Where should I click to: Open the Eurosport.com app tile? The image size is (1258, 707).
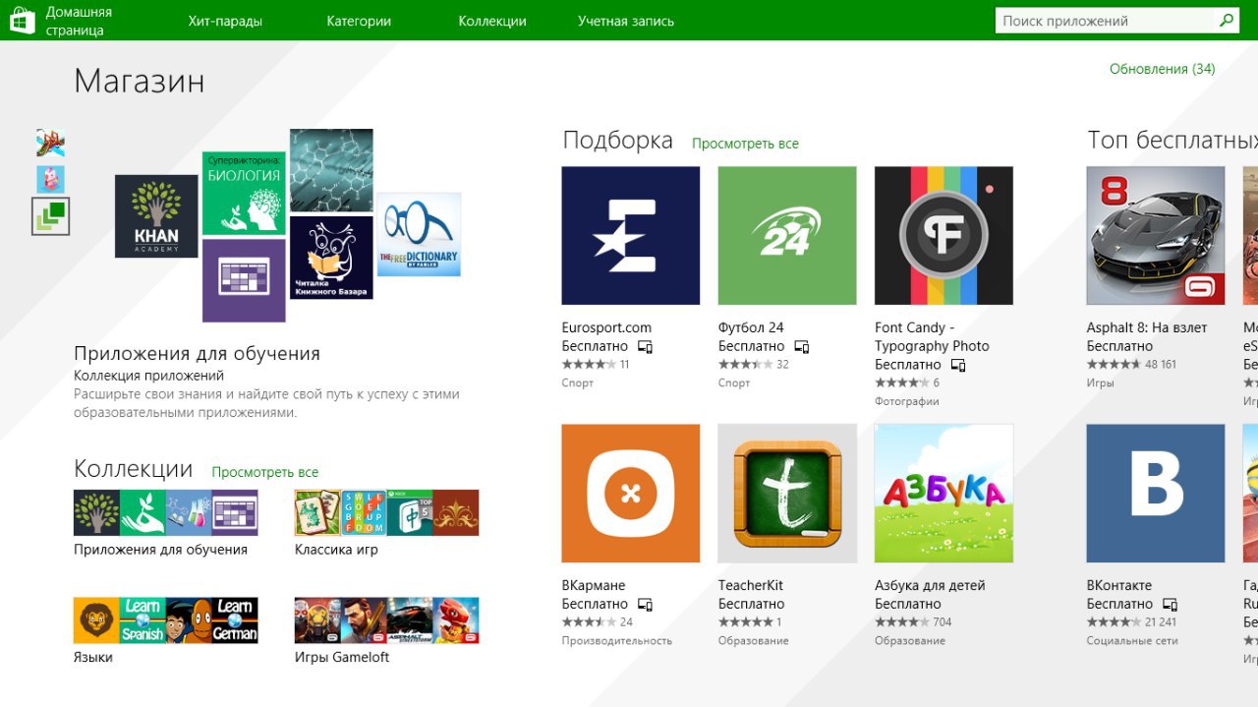tap(631, 235)
